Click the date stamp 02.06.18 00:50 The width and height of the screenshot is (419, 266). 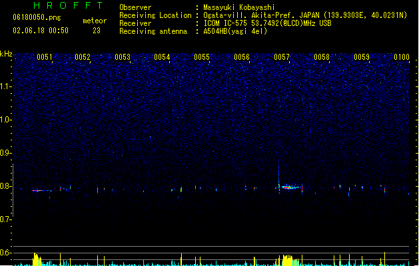pyautogui.click(x=41, y=31)
